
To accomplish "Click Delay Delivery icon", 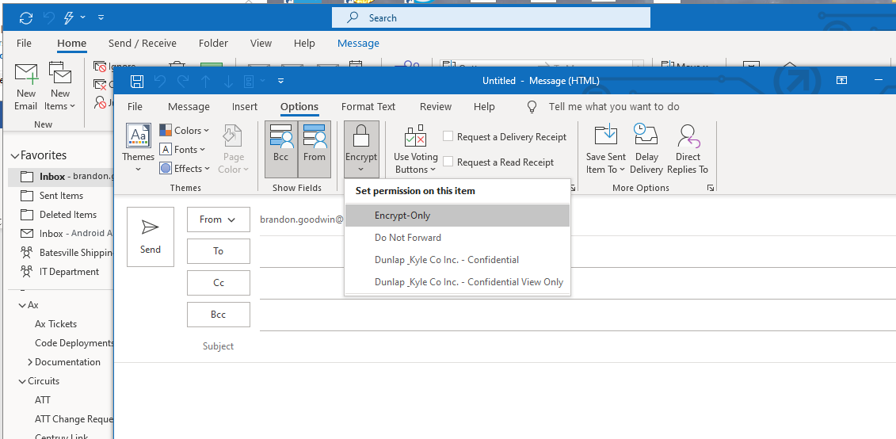I will (x=646, y=149).
